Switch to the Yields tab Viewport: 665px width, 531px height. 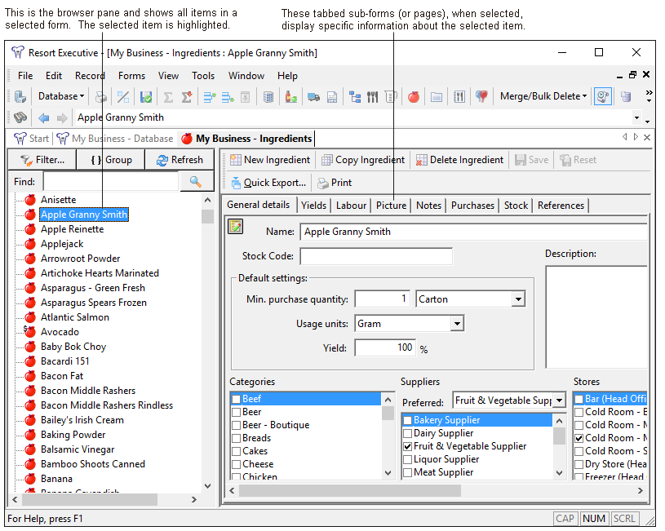click(x=314, y=206)
